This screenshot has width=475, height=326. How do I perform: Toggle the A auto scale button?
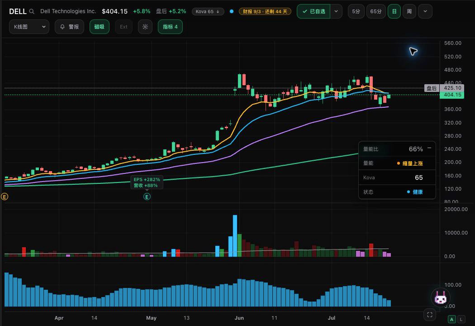(451, 319)
